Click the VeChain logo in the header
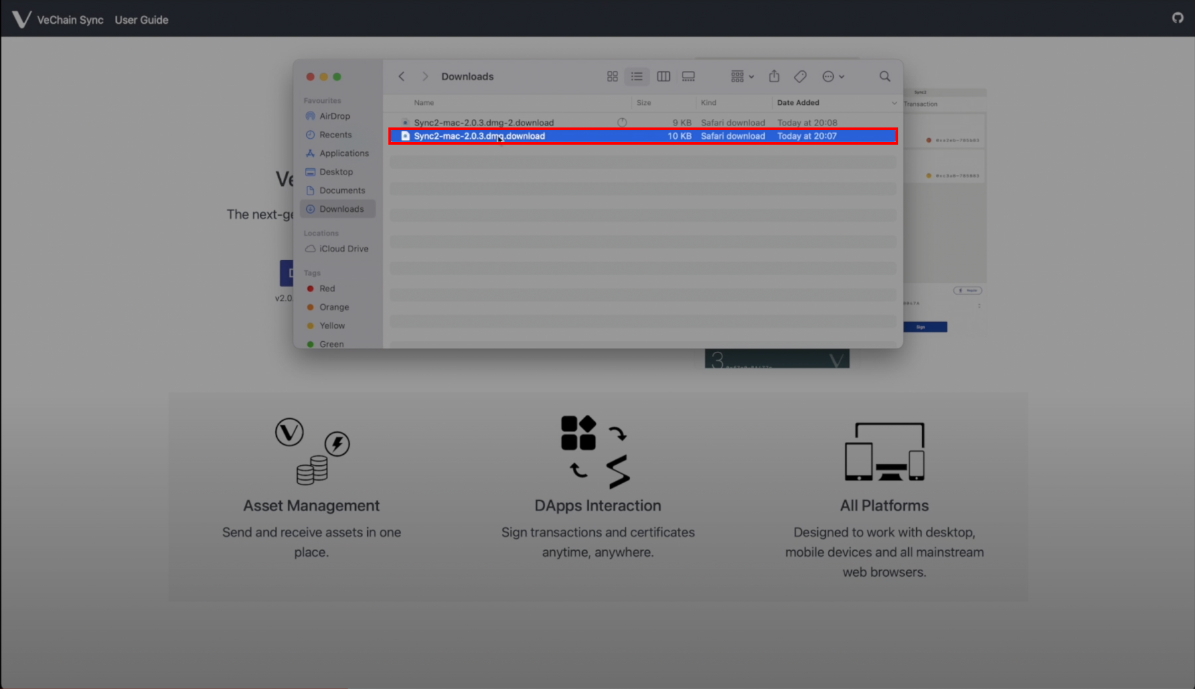The width and height of the screenshot is (1195, 689). (21, 19)
